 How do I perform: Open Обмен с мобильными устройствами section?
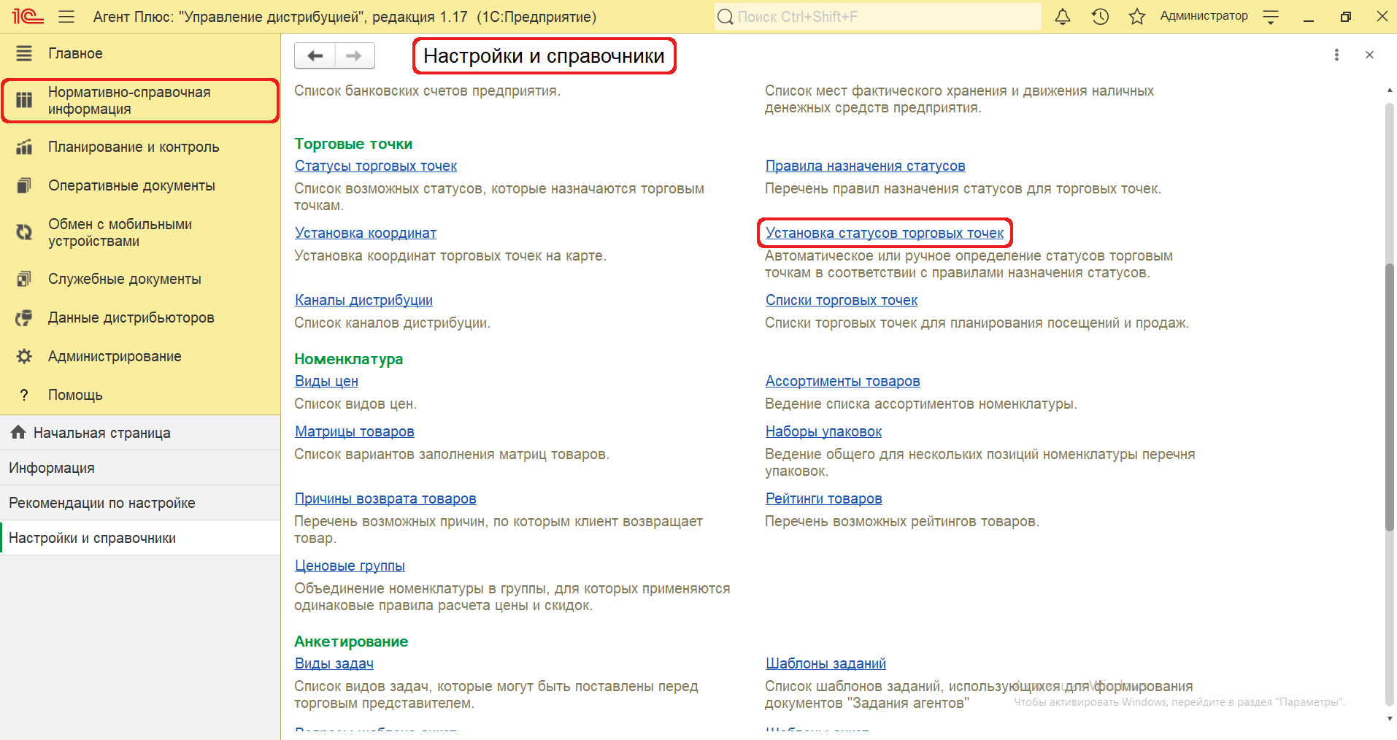tap(120, 232)
